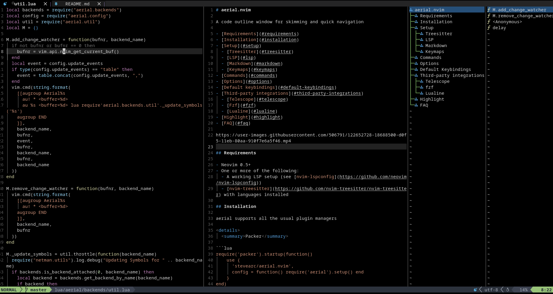This screenshot has width=553, height=294.
Task: Click the Linux penguin icon in the statusline
Action: 508,290
